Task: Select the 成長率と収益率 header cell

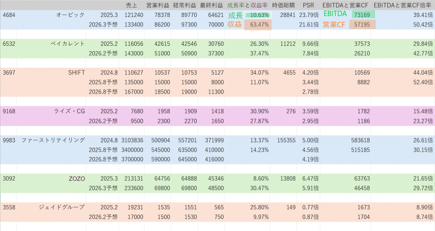Action: click(x=248, y=5)
